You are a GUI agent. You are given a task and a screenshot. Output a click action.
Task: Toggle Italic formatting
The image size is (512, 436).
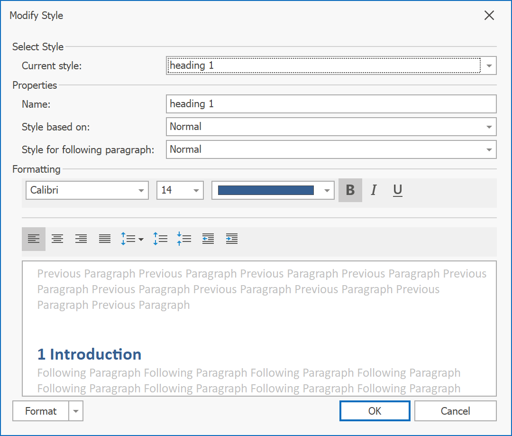click(374, 190)
